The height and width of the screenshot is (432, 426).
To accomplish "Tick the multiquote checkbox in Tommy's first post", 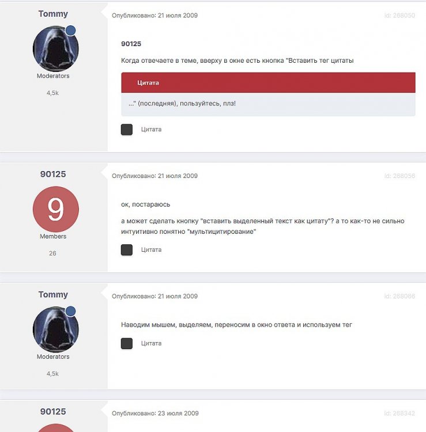I will tap(127, 130).
